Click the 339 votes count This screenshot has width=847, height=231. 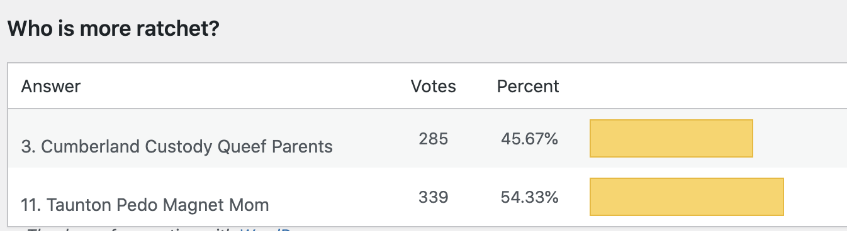pyautogui.click(x=433, y=197)
